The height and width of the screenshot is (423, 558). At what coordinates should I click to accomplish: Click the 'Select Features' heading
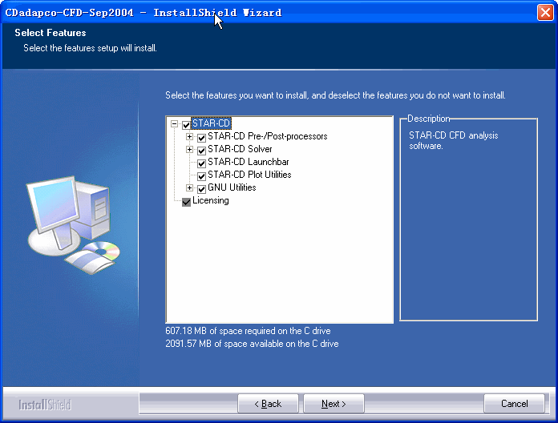coord(51,33)
